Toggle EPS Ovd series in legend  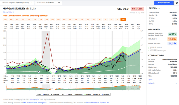coord(69,94)
